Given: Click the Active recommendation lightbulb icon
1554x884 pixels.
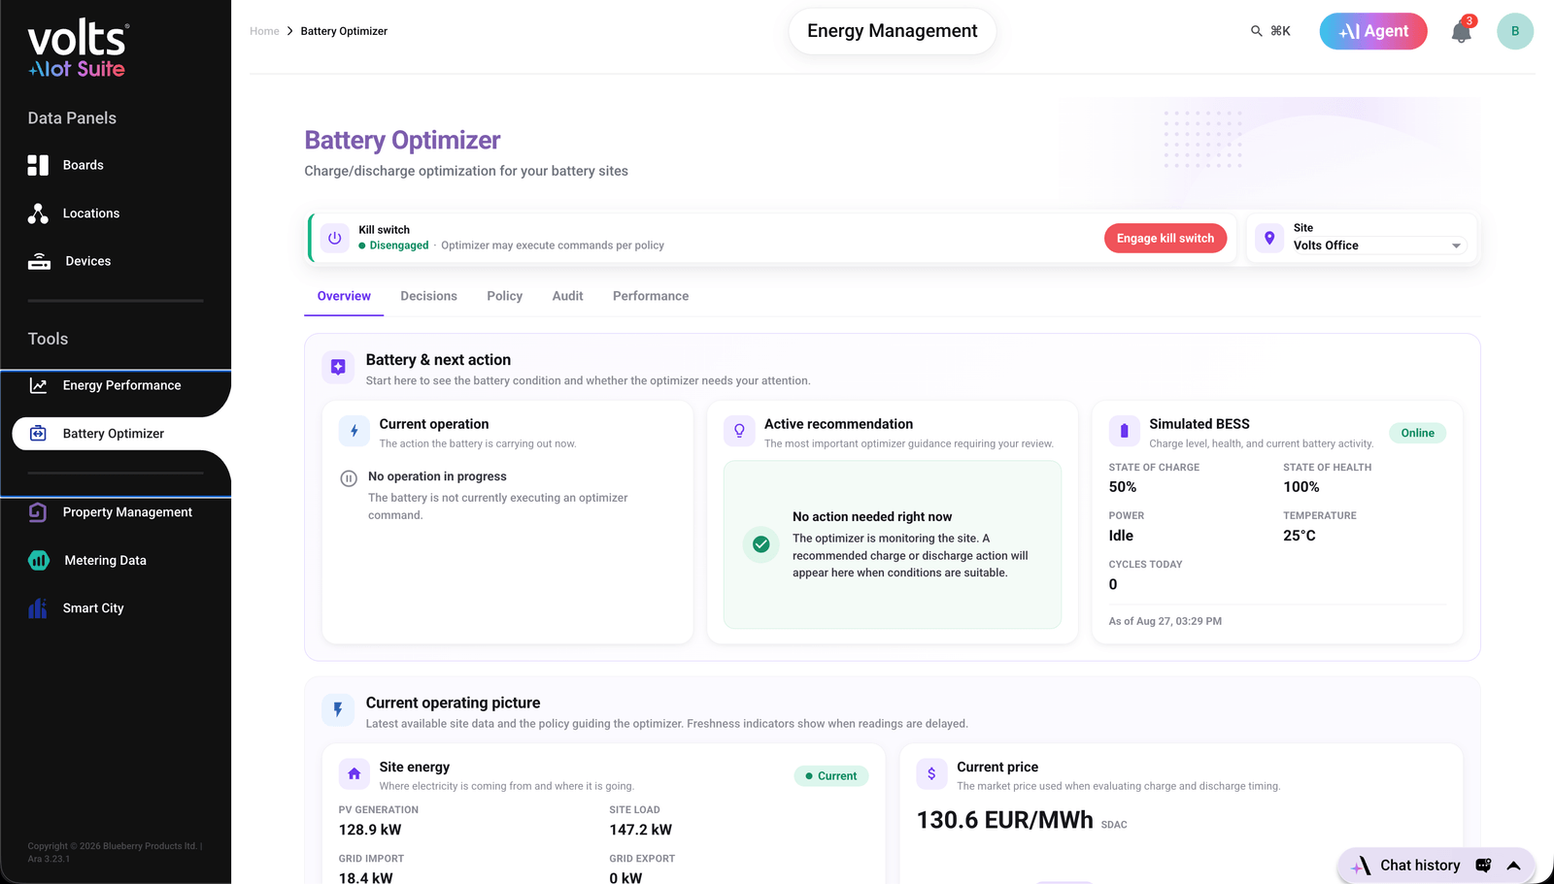Looking at the screenshot, I should point(739,431).
